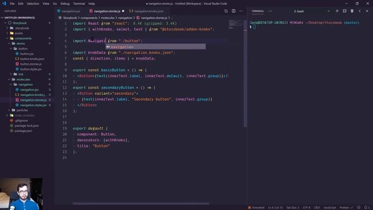Click the Ln/Col cursor position status item
The height and width of the screenshot is (210, 373).
(x=275, y=208)
